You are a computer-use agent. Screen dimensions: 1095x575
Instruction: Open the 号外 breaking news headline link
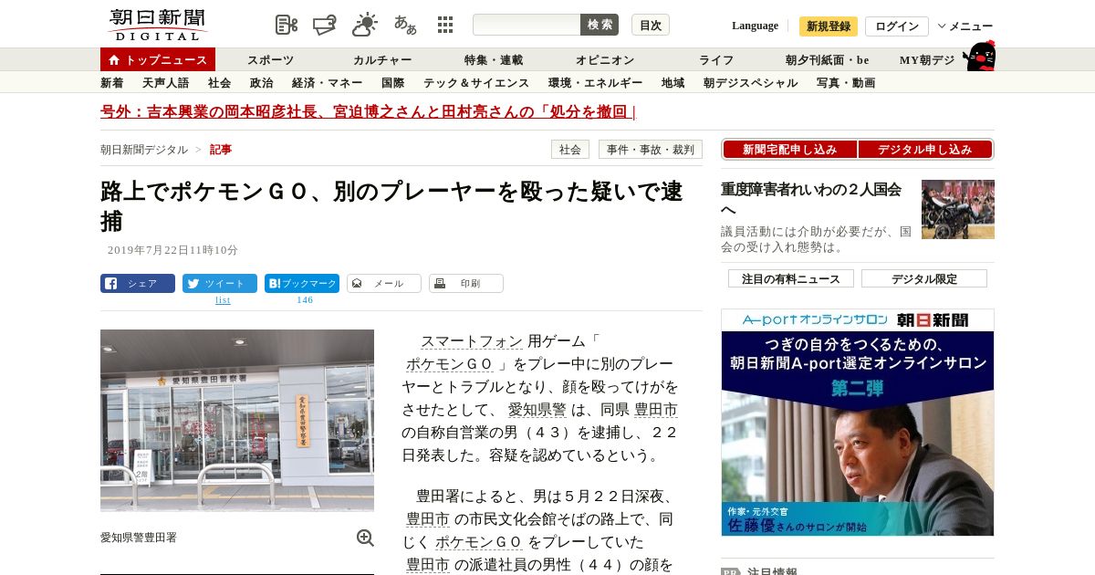[x=368, y=111]
